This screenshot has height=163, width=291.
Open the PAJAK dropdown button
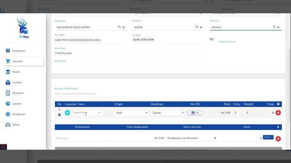[x=268, y=137]
